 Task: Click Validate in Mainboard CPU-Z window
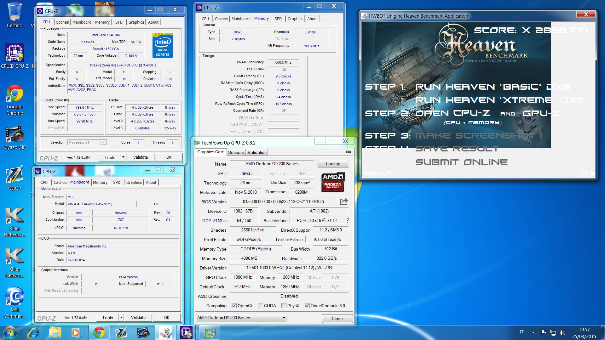point(138,317)
